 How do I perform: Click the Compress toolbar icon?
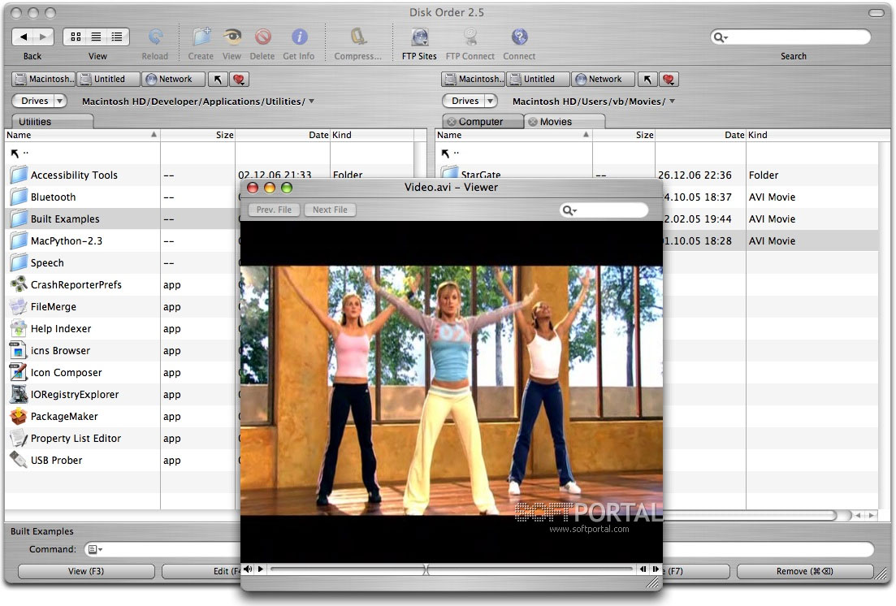pos(357,37)
